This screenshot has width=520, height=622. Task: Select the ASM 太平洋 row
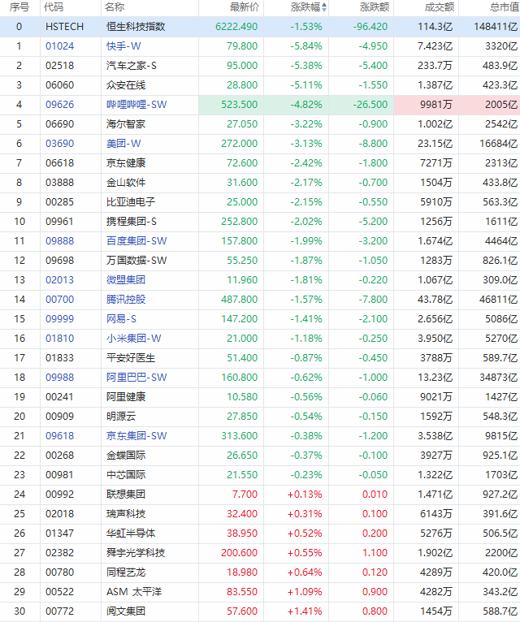point(260,591)
